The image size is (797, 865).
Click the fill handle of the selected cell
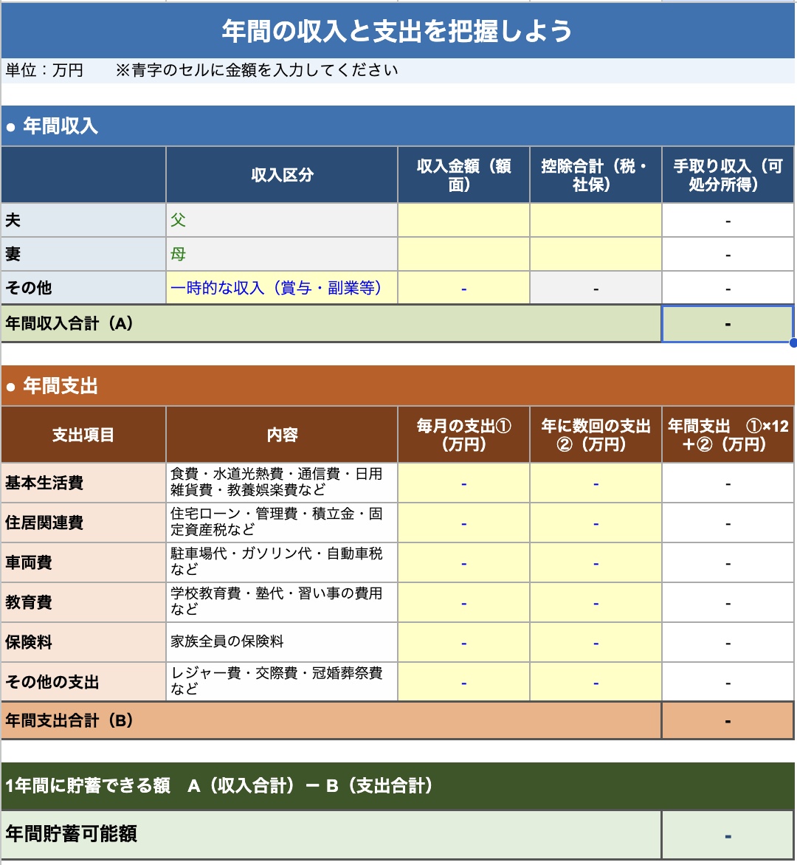(793, 342)
